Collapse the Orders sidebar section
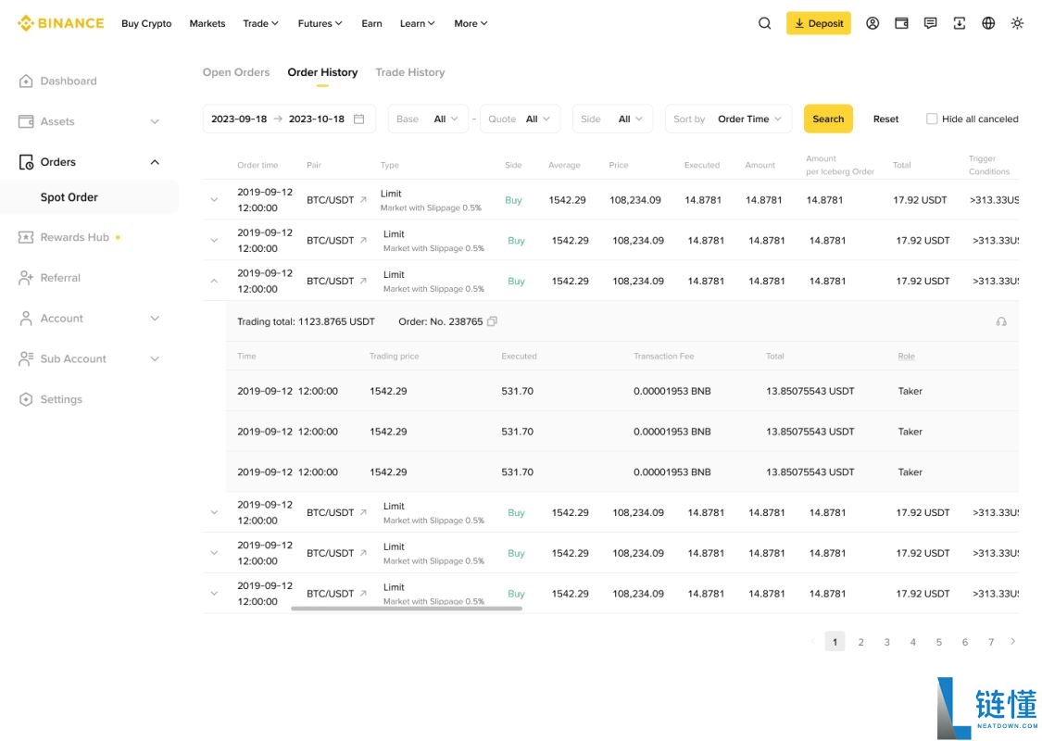Viewport: 1042px width, 741px height. (155, 162)
